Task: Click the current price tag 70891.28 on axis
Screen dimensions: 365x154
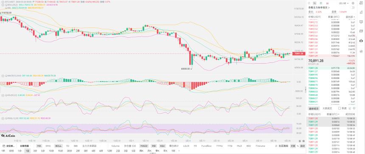Action: (x=299, y=53)
